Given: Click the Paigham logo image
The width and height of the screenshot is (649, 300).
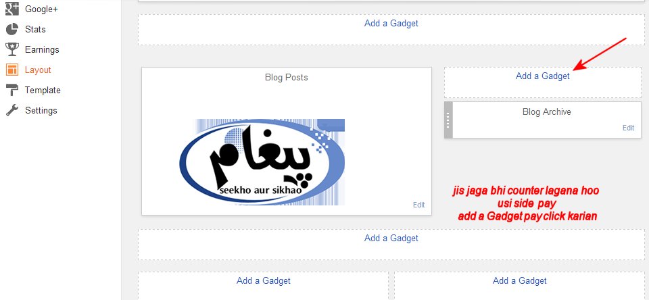Looking at the screenshot, I should 262,161.
